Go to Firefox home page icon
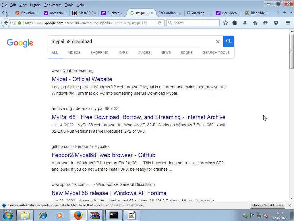Screen dimensions: 294x221 click(x=255, y=23)
